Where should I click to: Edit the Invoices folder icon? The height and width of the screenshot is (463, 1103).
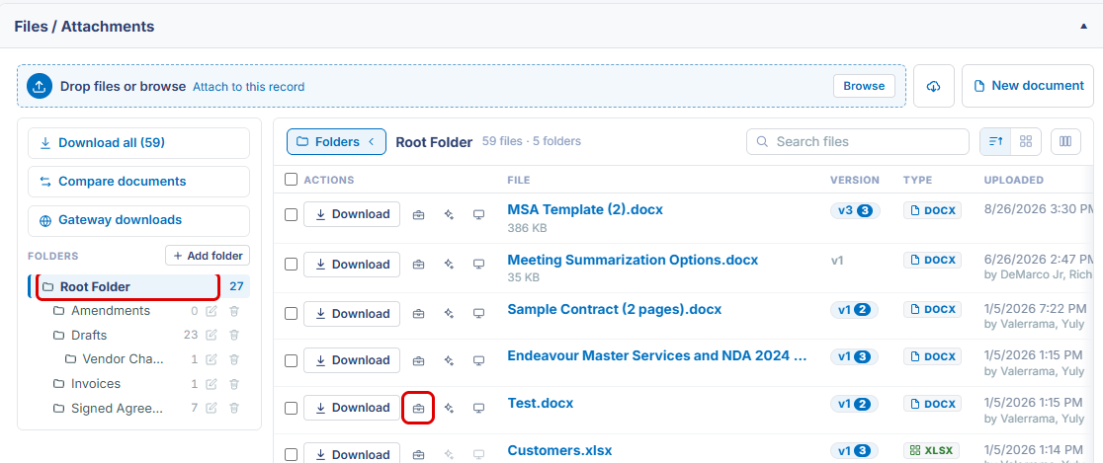tap(212, 384)
